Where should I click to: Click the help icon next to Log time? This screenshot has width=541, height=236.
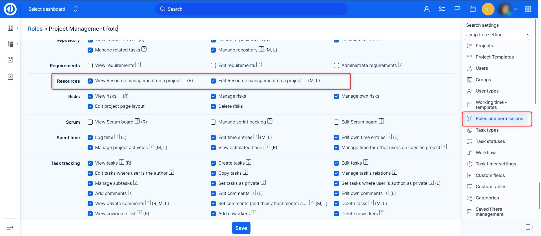click(117, 137)
